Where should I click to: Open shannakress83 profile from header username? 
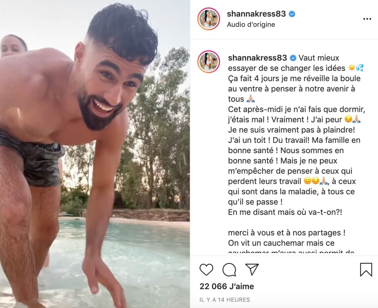[256, 14]
